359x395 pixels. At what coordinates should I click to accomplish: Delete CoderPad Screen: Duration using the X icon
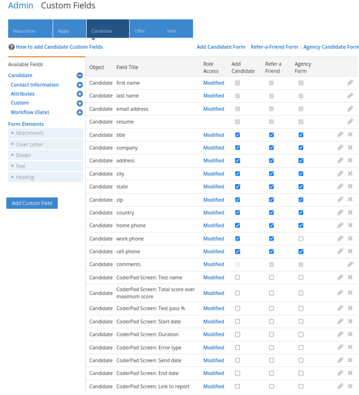[350, 334]
